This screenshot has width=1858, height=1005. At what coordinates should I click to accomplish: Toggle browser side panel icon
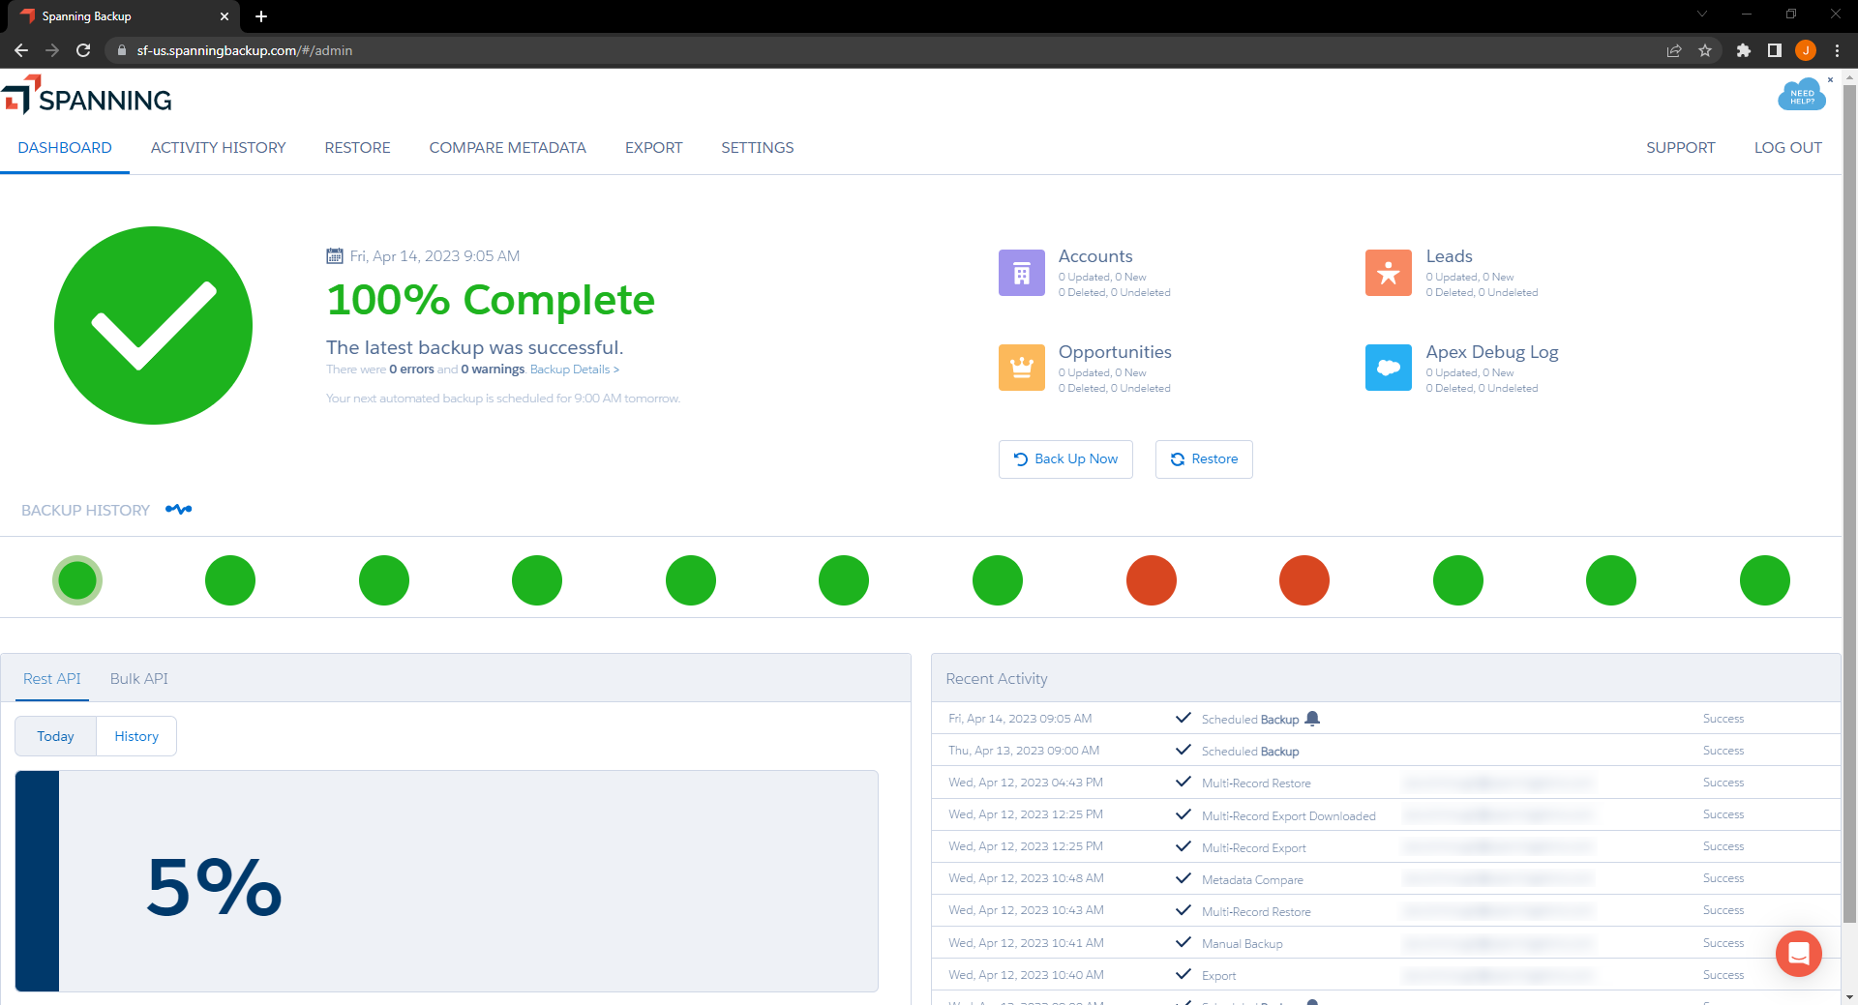click(x=1774, y=50)
